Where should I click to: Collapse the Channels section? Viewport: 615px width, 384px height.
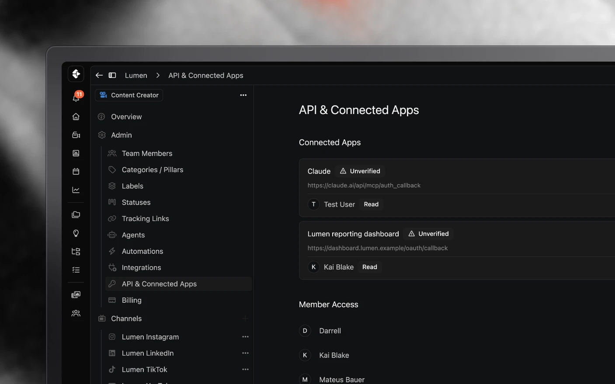coord(126,318)
